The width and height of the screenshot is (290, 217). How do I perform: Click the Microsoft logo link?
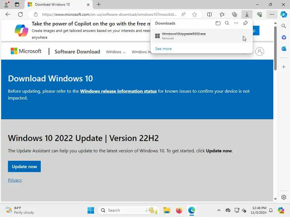(x=26, y=51)
